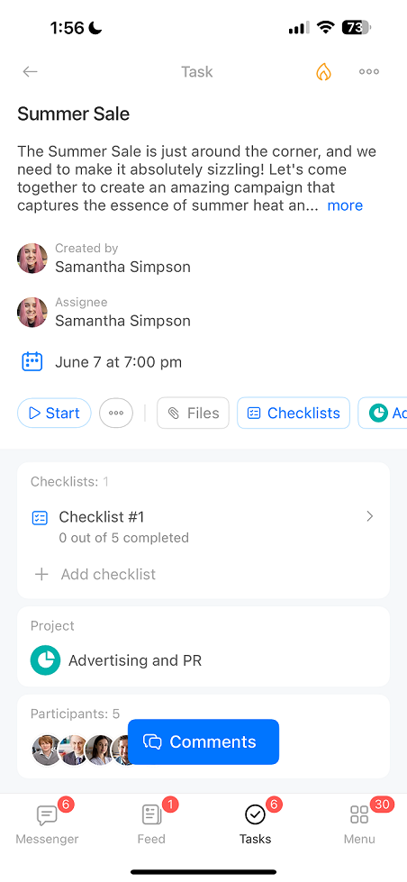
Task: Tap the Checklist #1 list icon
Action: click(x=40, y=517)
